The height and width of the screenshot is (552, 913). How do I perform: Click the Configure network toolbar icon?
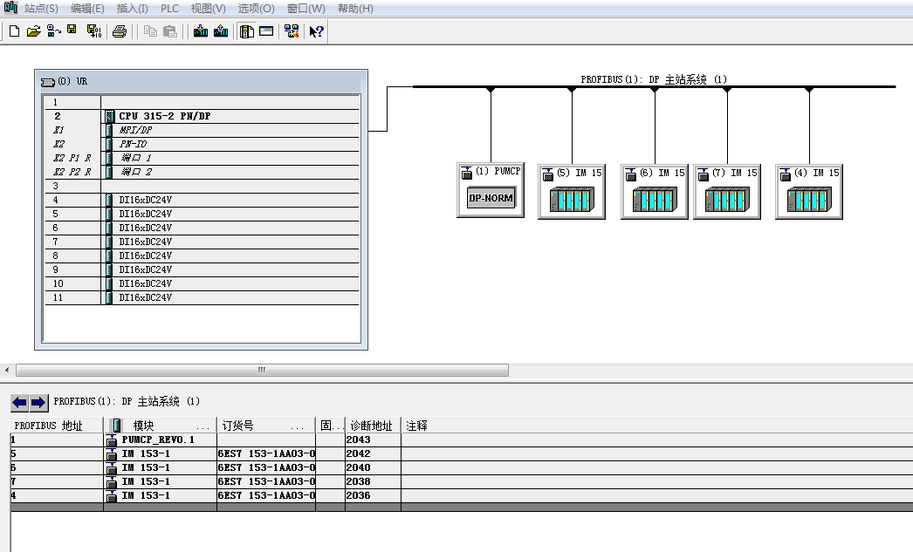[x=292, y=31]
